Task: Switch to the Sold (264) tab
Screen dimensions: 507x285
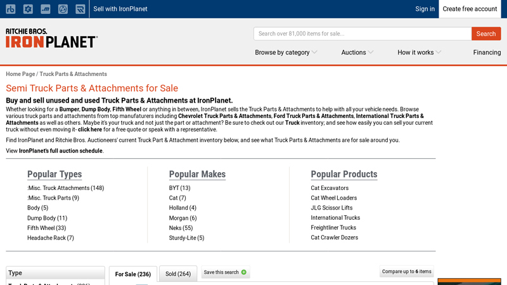Action: (x=178, y=274)
